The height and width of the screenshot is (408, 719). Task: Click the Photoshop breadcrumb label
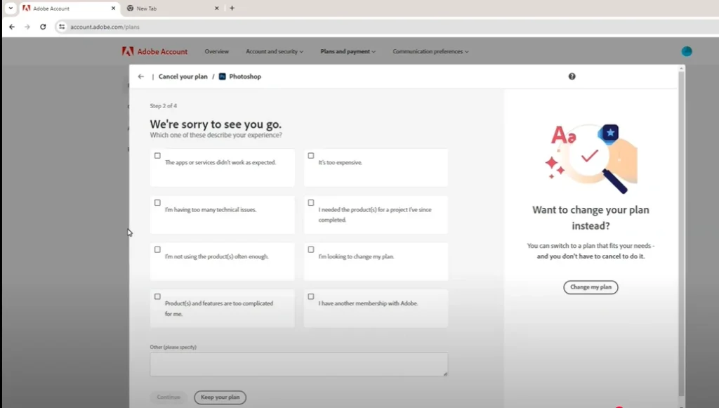(x=245, y=77)
